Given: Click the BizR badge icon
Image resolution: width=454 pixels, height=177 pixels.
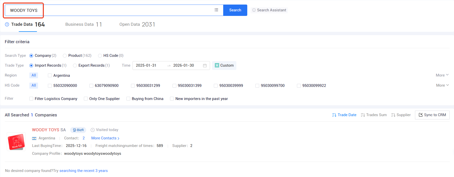Looking at the screenshot, I should point(74,130).
